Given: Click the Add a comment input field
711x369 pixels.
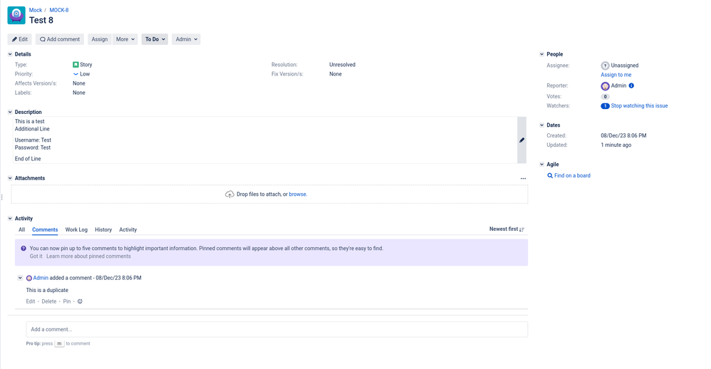Looking at the screenshot, I should point(276,330).
